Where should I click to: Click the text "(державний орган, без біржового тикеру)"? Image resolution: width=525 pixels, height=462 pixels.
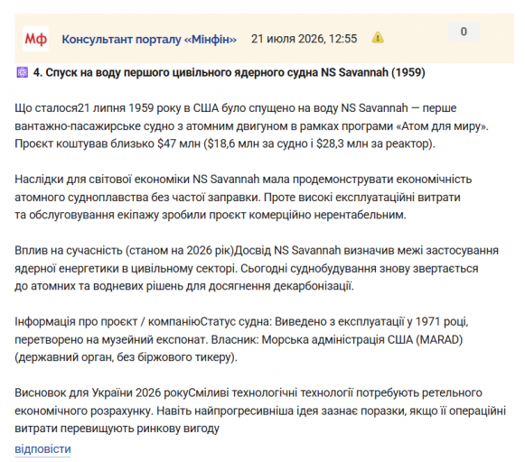(x=126, y=357)
